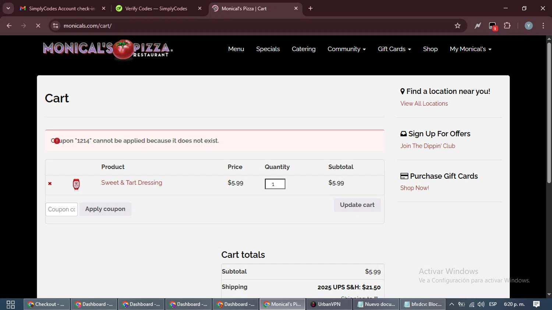Click the Shop Now! link

tap(414, 188)
